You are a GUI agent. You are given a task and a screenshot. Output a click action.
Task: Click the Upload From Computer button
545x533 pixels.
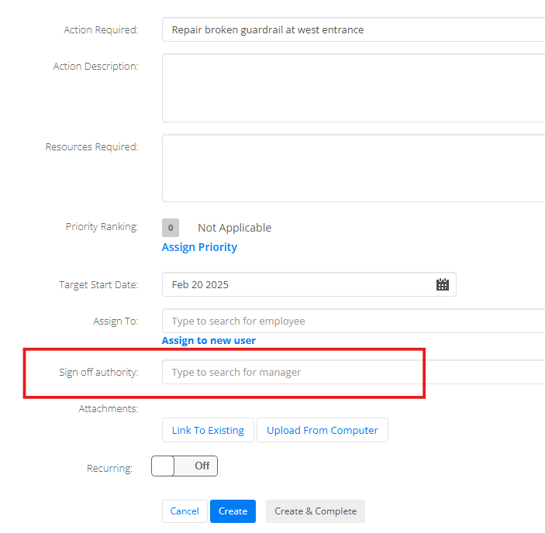[x=323, y=430]
